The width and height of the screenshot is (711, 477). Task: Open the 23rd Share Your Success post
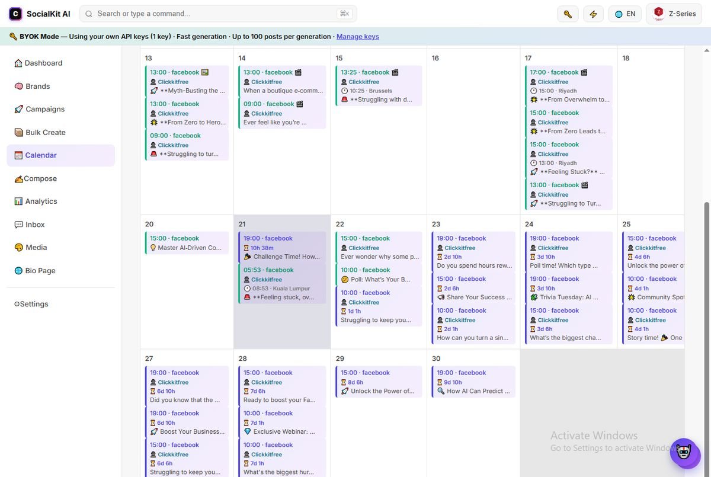click(x=474, y=288)
